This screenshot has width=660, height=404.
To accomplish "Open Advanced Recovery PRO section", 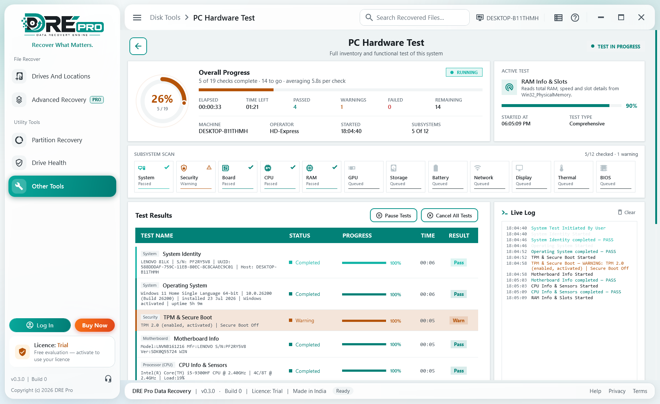I will (x=62, y=100).
